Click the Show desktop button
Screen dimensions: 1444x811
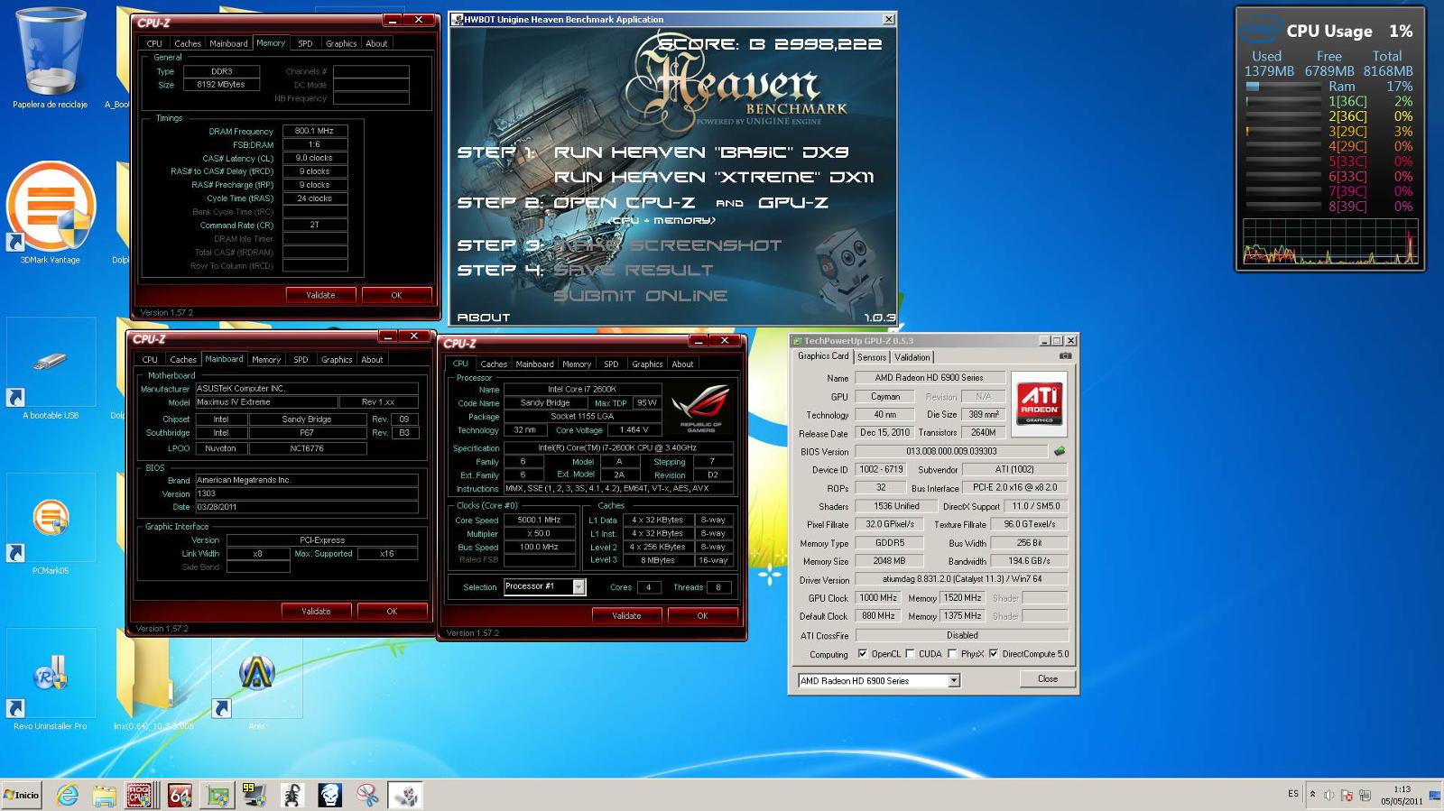click(1435, 795)
